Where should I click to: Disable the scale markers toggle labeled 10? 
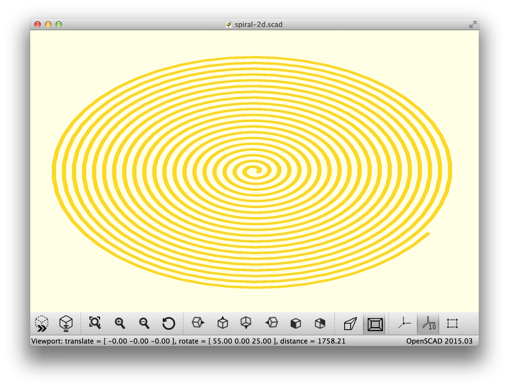[429, 323]
